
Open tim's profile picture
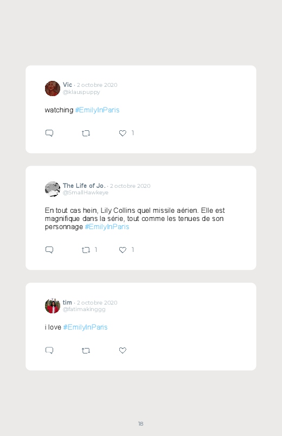(53, 306)
